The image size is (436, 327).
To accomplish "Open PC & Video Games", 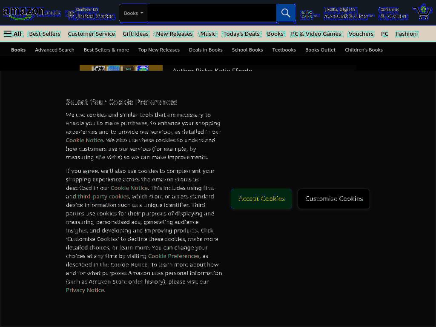I will (316, 34).
